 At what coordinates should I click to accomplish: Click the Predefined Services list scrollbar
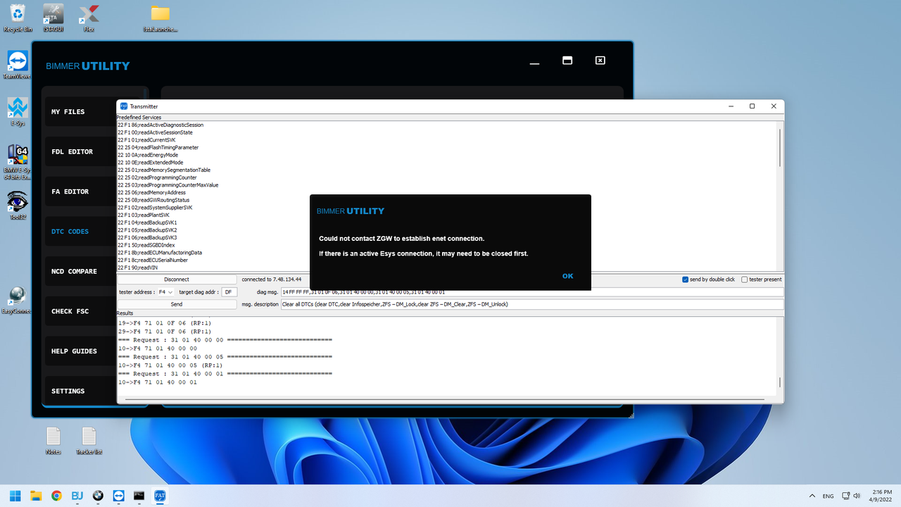click(780, 148)
